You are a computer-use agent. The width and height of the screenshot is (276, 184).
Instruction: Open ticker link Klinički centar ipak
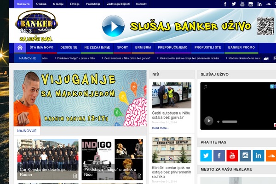[189, 58]
